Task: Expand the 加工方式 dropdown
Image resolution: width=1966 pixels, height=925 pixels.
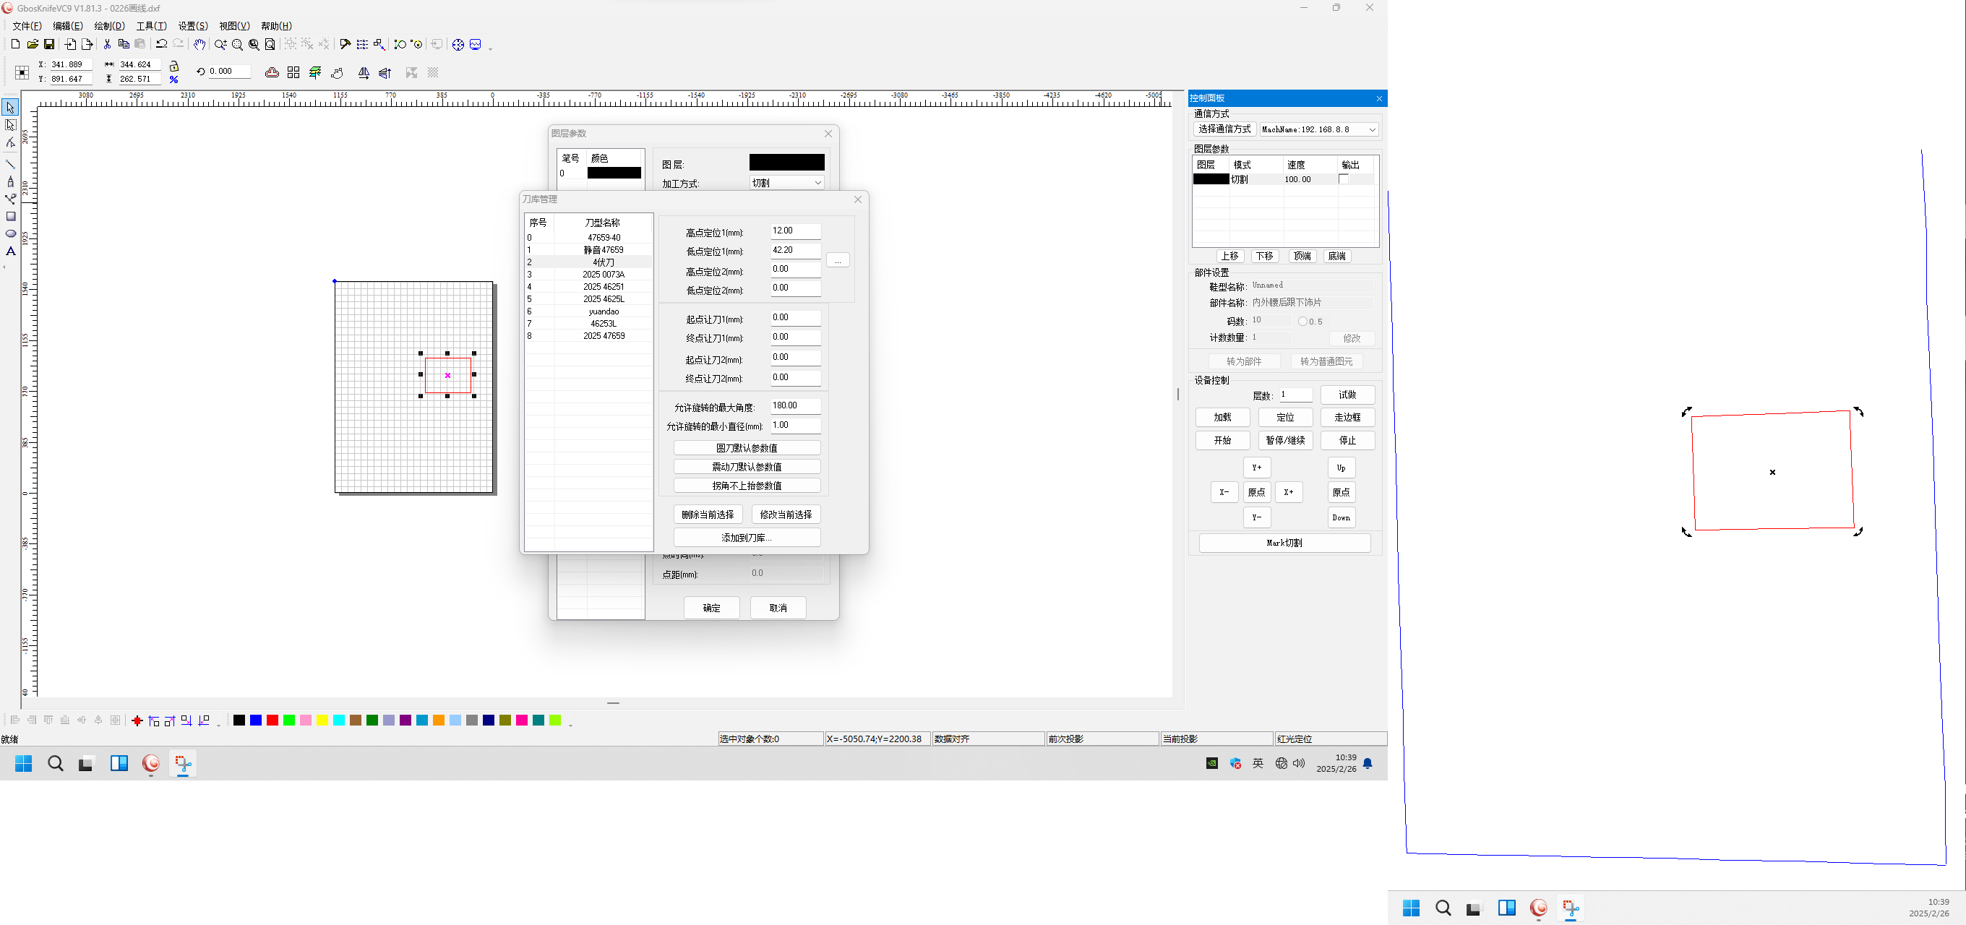Action: tap(817, 182)
